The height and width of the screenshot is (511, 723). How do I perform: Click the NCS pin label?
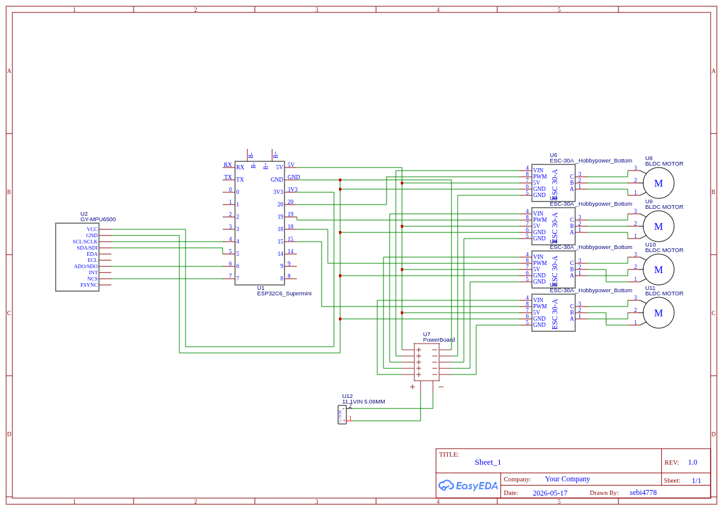point(93,279)
